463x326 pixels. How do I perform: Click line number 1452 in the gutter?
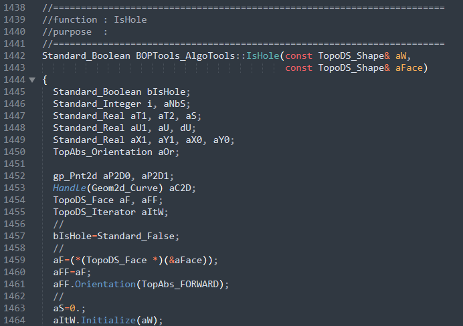coord(13,176)
